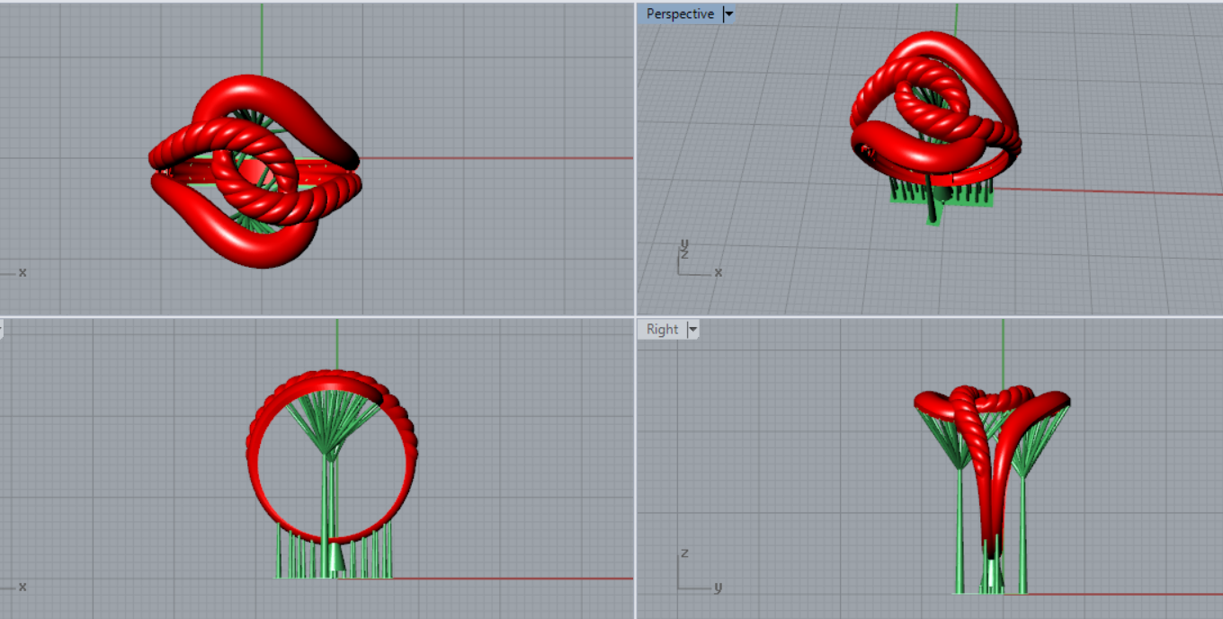This screenshot has height=619, width=1223.
Task: Click the horizontal divider between the left viewports
Action: (315, 316)
